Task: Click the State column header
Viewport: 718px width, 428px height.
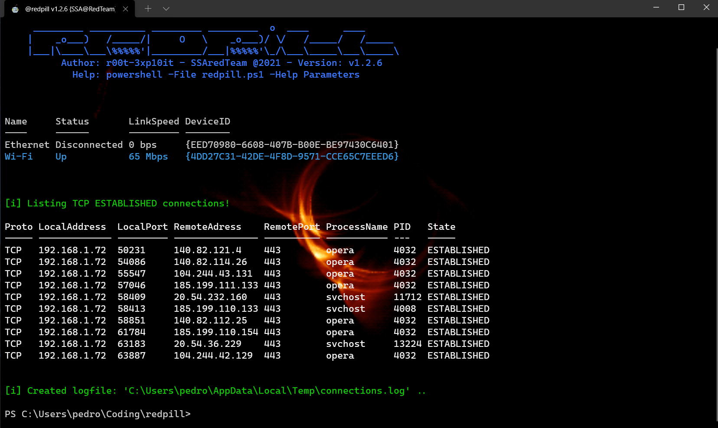Action: (441, 227)
